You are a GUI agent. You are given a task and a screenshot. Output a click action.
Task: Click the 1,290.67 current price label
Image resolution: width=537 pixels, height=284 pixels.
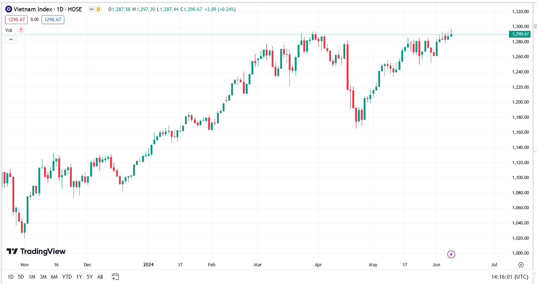click(x=520, y=34)
